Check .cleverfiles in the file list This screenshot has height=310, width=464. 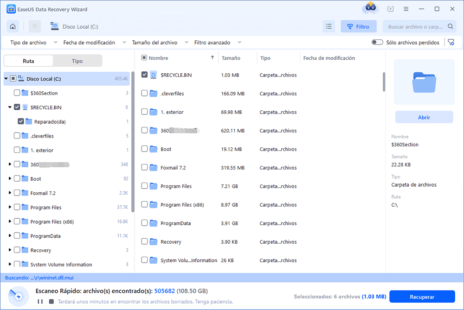pyautogui.click(x=144, y=94)
